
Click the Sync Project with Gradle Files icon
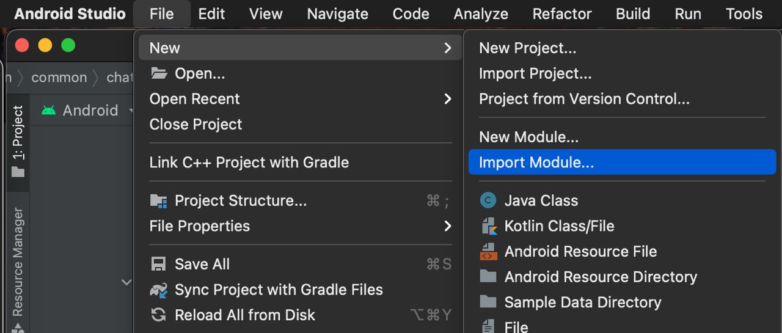[159, 290]
